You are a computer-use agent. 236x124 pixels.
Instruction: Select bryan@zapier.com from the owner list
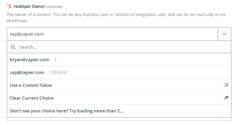pos(119,60)
